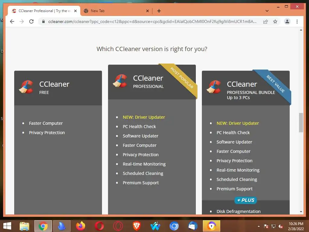Click the + PLUS badge

[x=246, y=200]
